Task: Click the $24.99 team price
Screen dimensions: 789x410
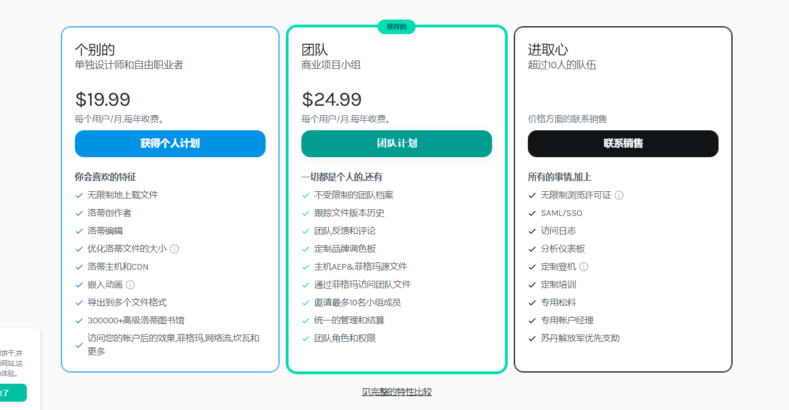Action: 332,100
